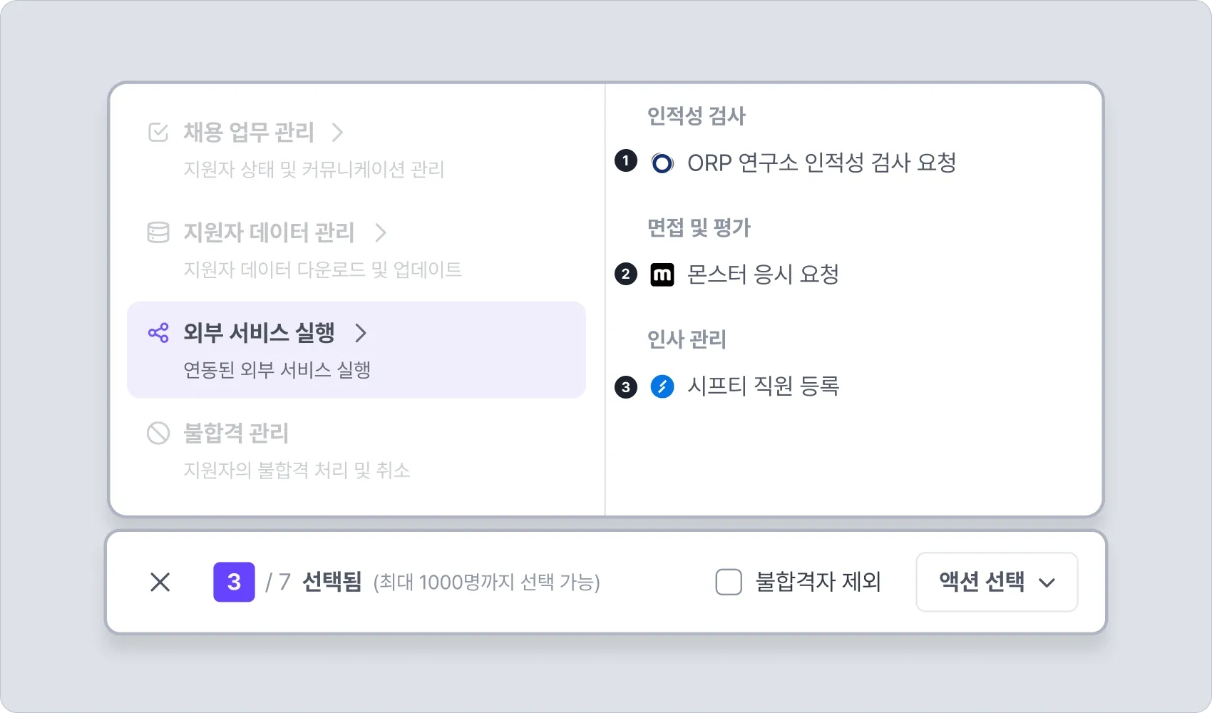Open the 액션 선택 dropdown
This screenshot has height=713, width=1212.
click(996, 582)
